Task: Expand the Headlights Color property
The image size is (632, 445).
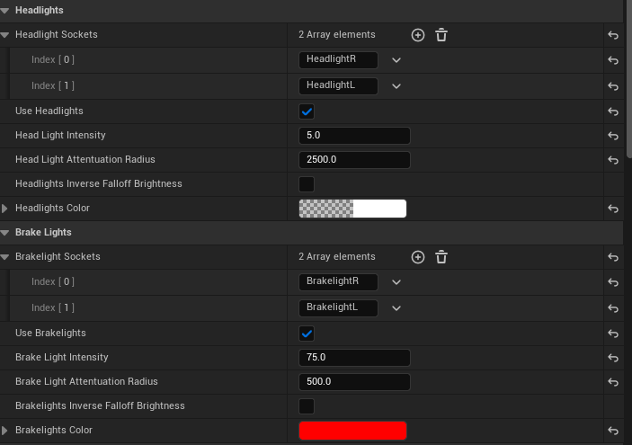Action: point(5,209)
